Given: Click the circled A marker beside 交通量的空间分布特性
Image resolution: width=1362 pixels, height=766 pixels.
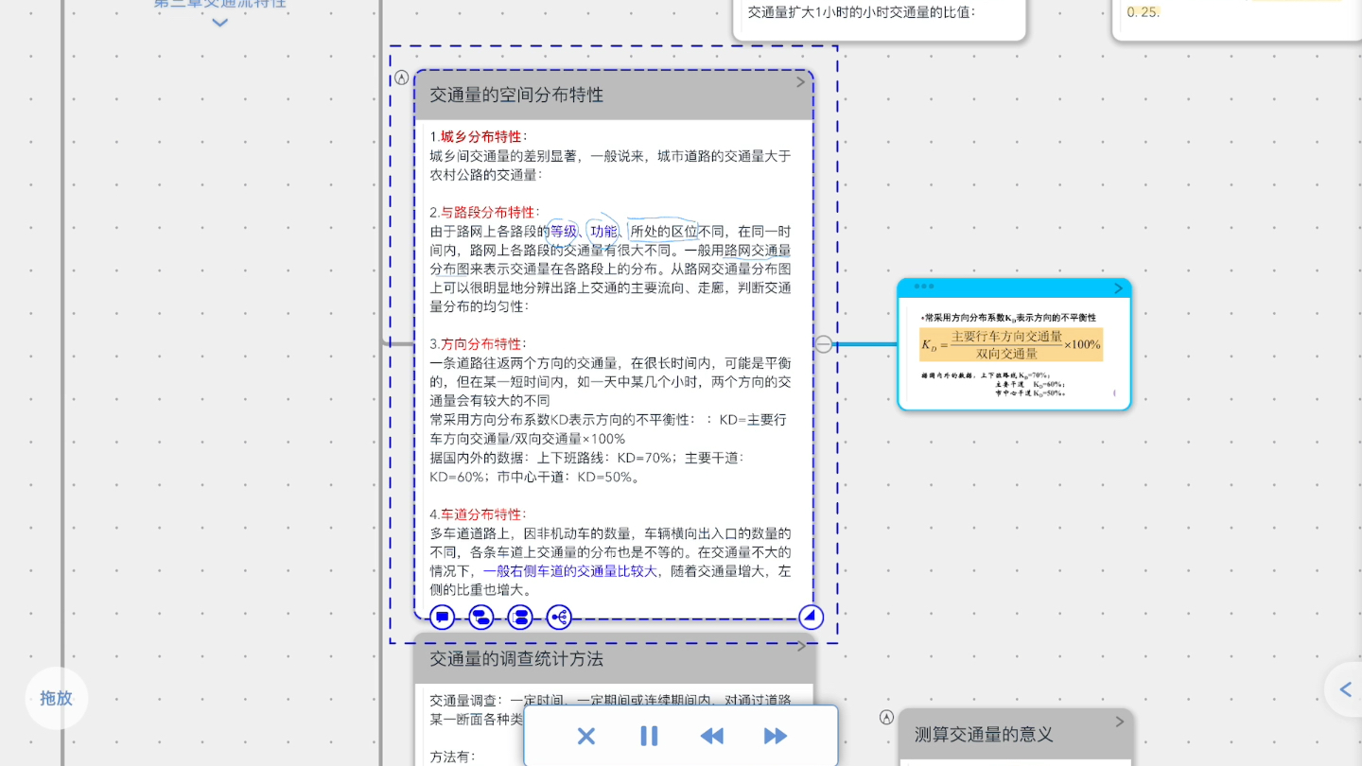Looking at the screenshot, I should point(402,78).
